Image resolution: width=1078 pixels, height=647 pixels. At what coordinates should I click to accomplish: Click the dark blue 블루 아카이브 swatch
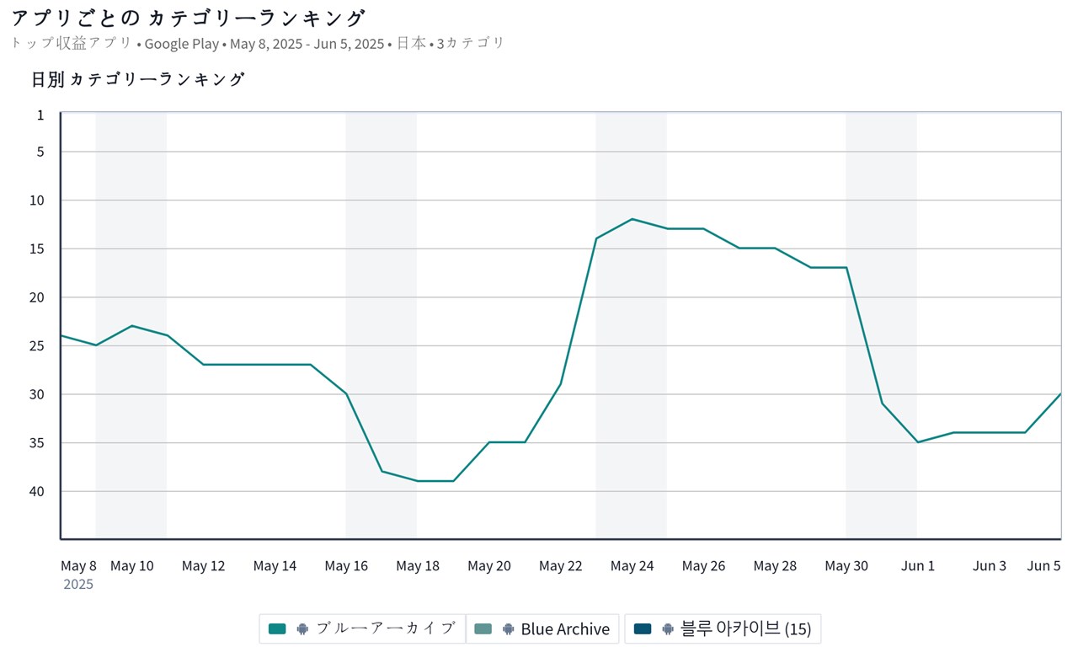click(643, 628)
